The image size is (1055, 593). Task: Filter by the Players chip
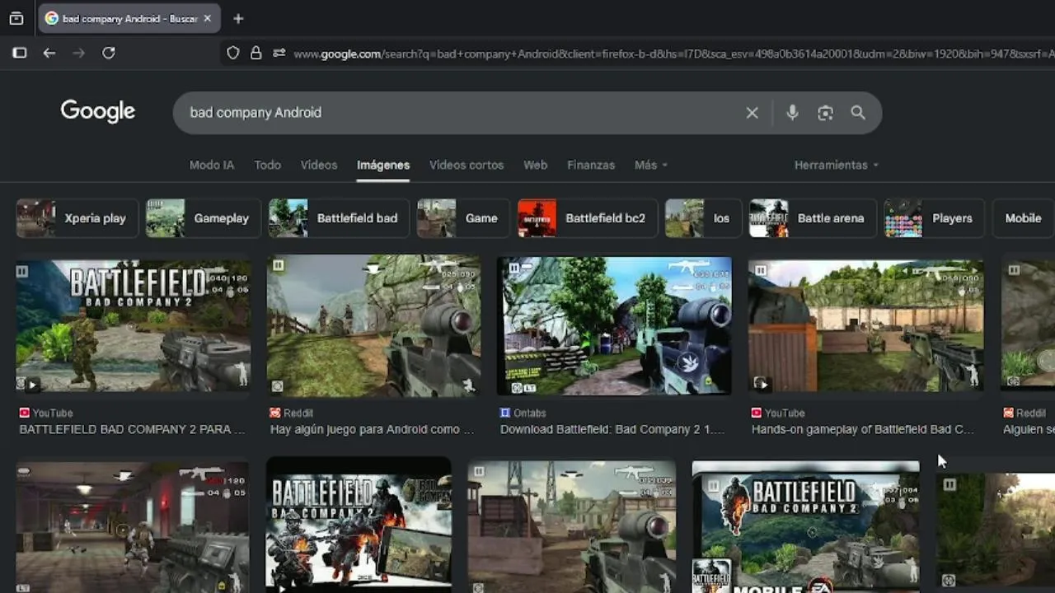[x=935, y=218]
